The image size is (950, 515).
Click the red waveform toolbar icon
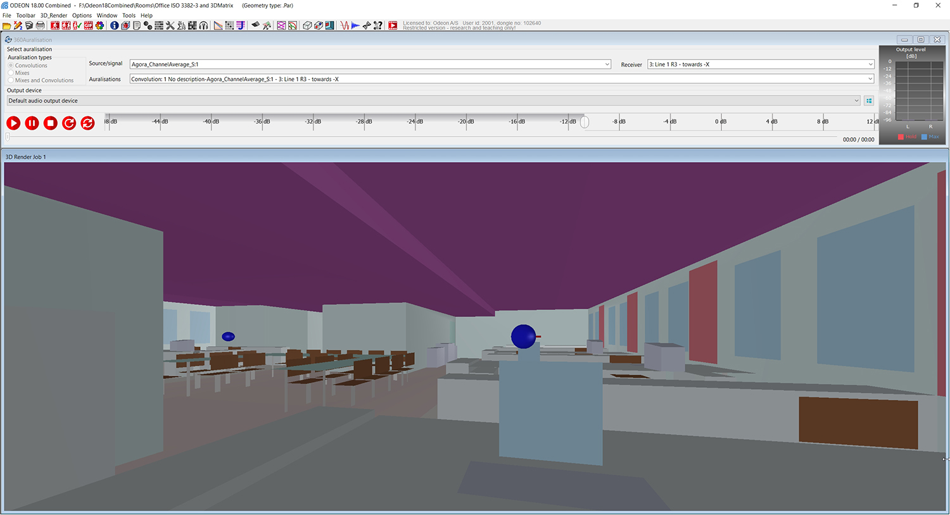[x=345, y=25]
